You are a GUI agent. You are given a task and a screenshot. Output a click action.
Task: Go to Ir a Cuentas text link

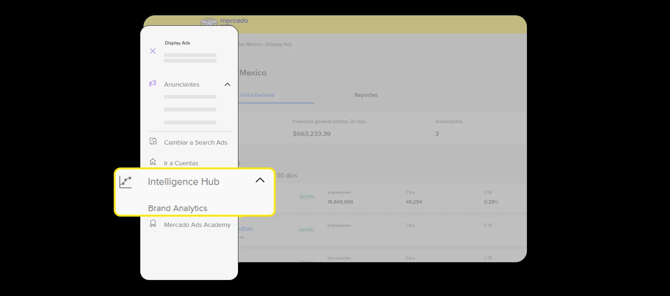click(181, 163)
